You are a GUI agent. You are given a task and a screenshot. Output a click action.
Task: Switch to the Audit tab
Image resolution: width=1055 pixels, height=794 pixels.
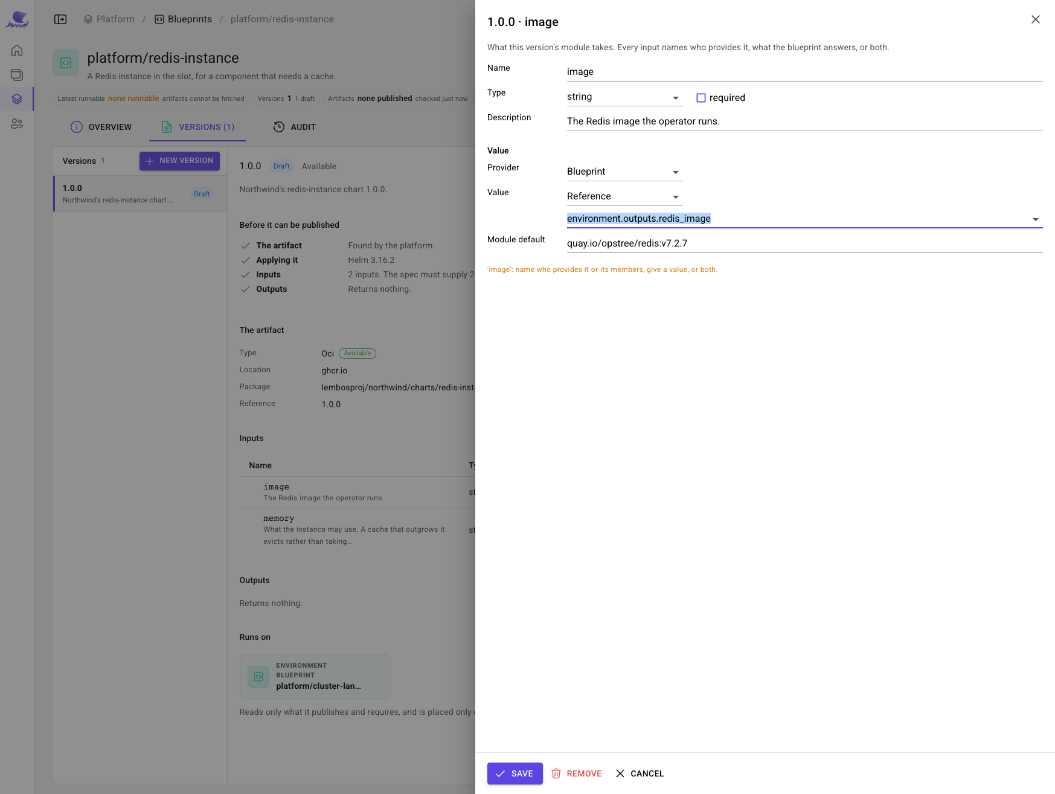click(x=295, y=127)
